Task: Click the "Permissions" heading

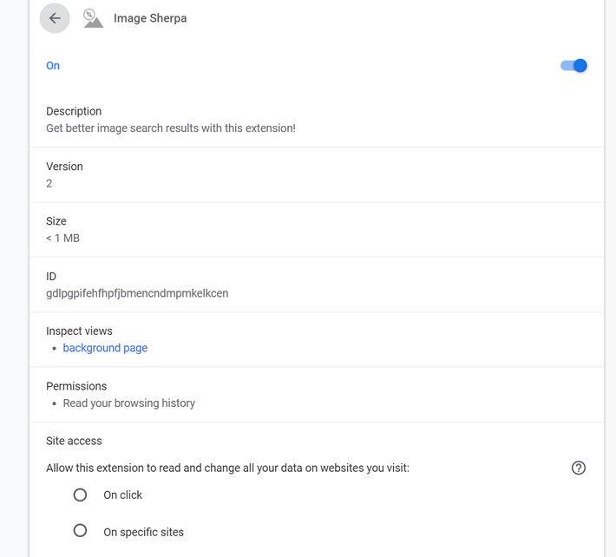Action: 76,386
